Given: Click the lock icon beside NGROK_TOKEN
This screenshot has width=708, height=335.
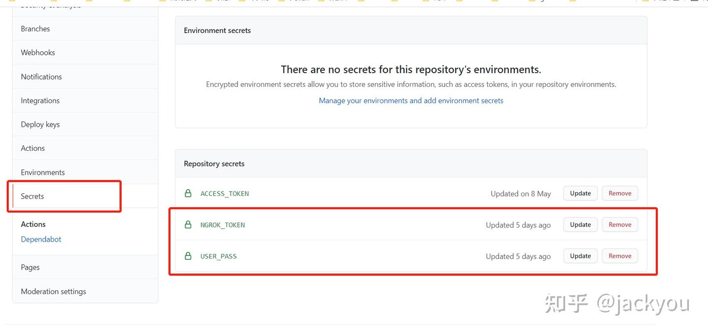Looking at the screenshot, I should click(x=188, y=224).
